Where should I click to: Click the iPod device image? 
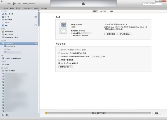tap(63, 28)
